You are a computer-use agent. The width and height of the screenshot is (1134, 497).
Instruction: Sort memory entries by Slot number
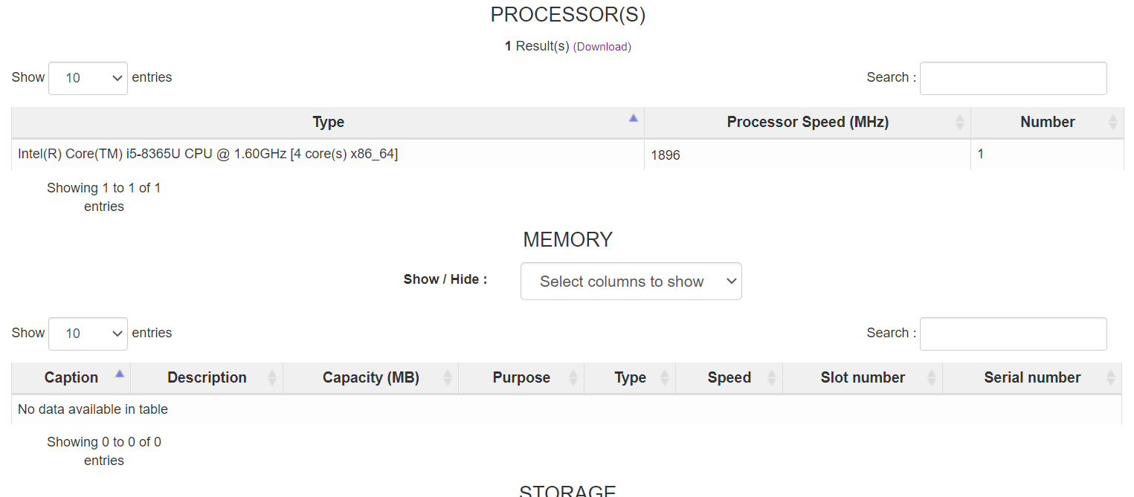[863, 377]
